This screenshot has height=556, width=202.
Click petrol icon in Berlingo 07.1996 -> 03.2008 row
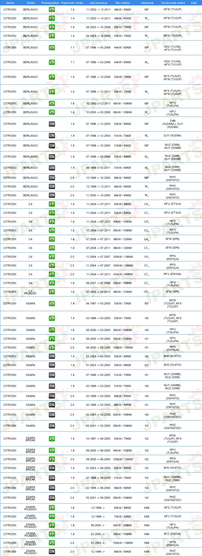click(52, 62)
